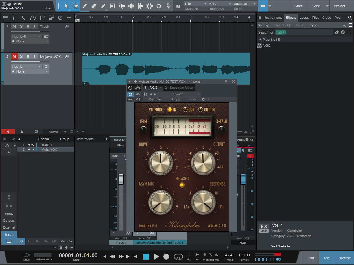Open the plugin settings gear icon
This screenshot has width=354, height=265.
tap(203, 99)
